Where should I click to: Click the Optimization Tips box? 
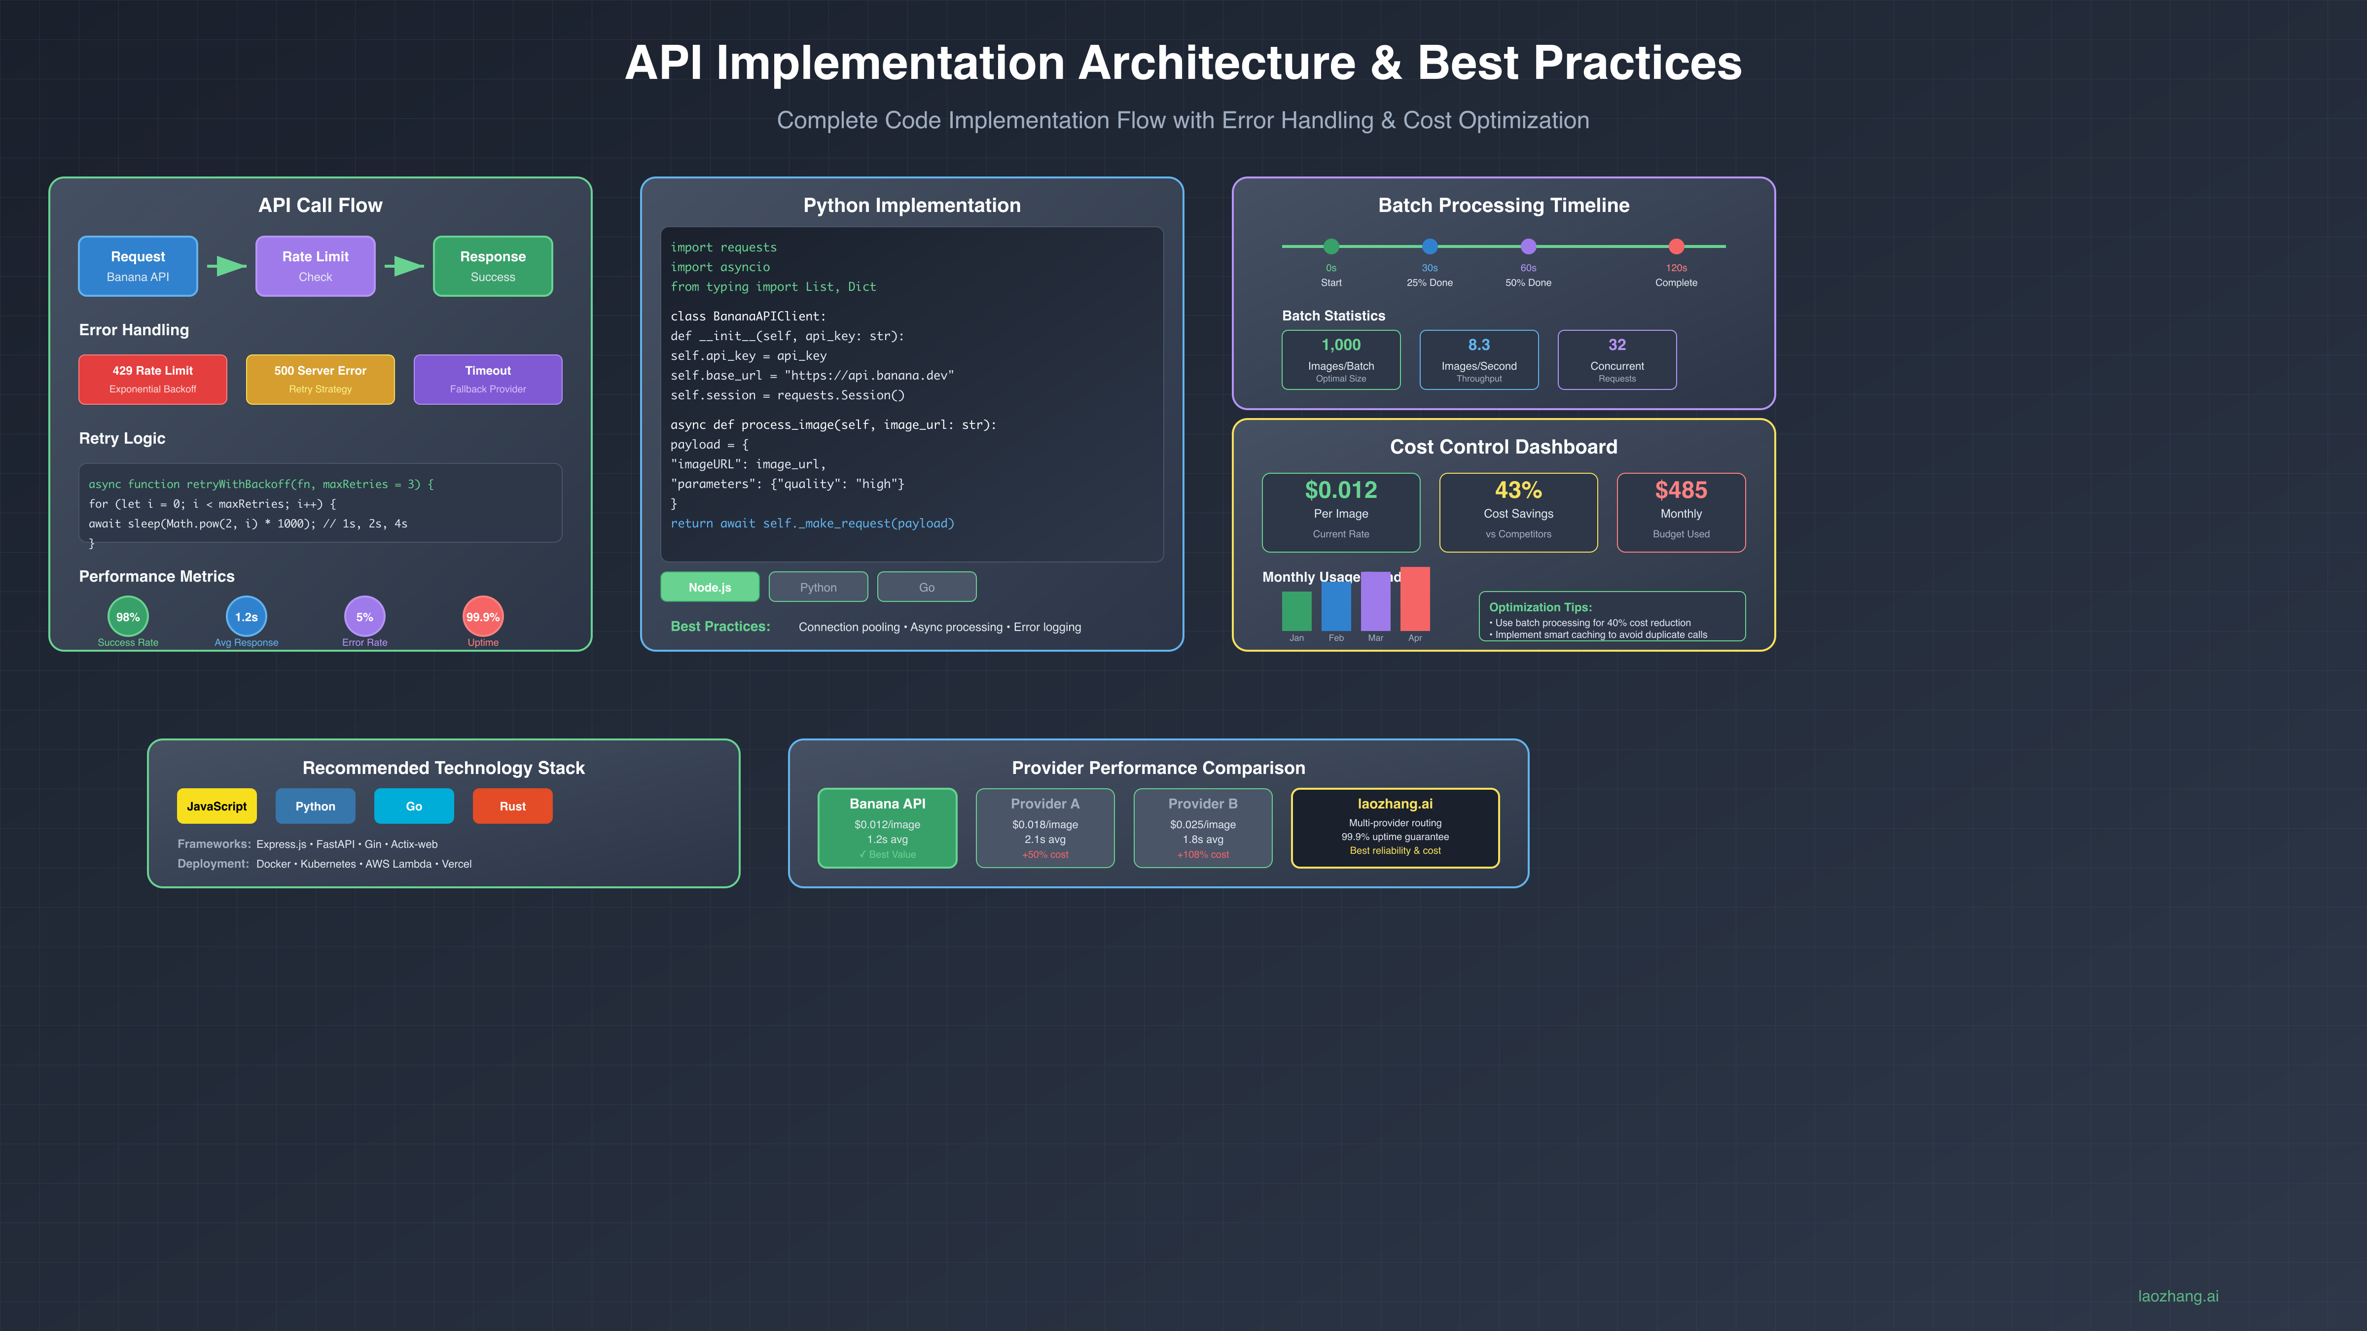(1612, 616)
